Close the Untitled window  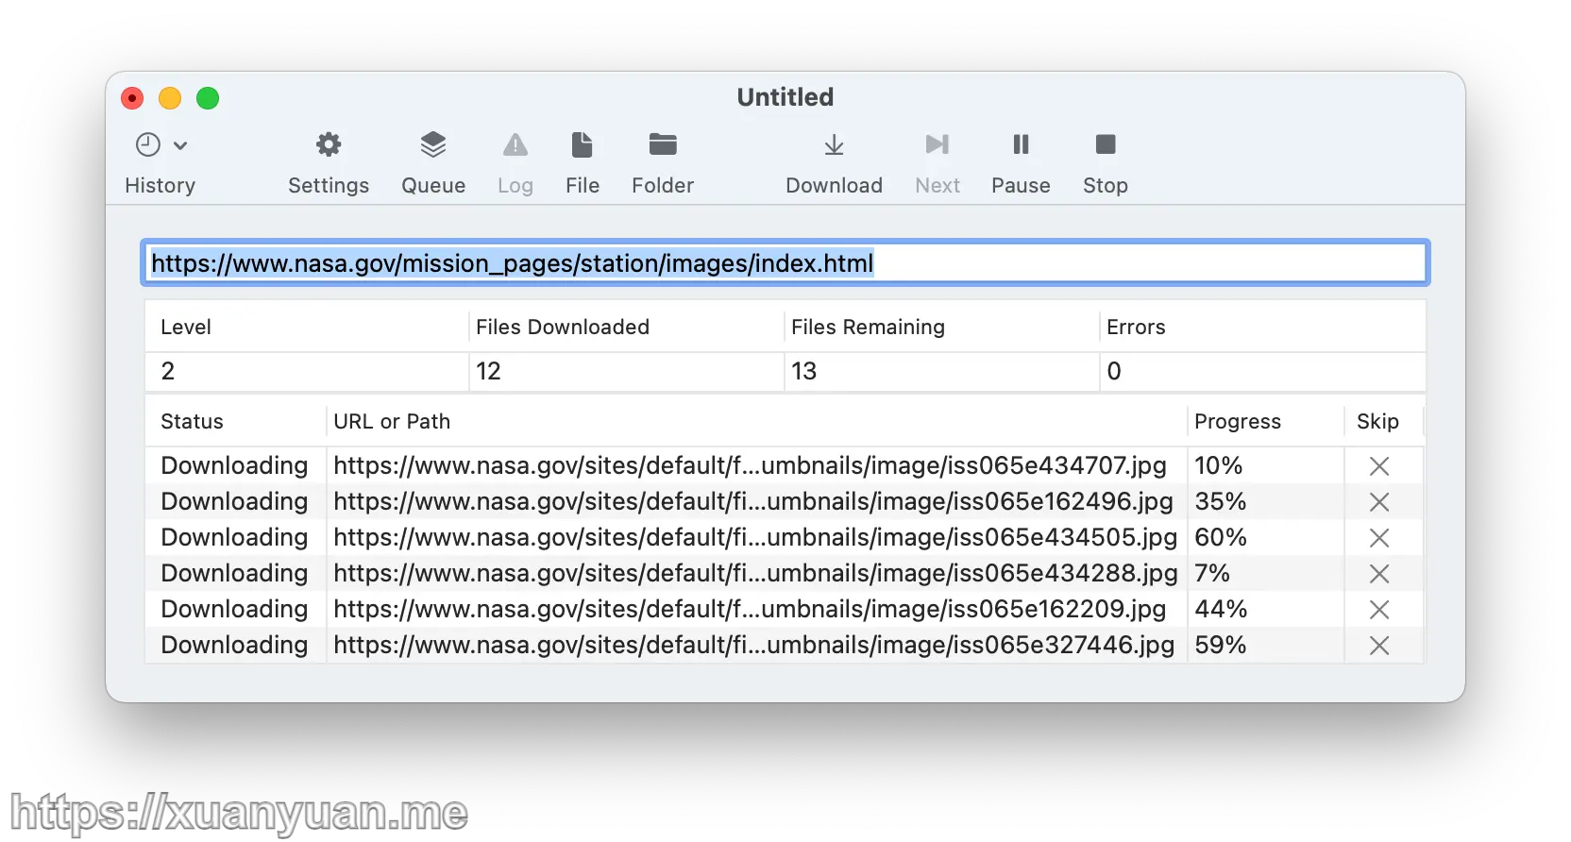tap(132, 98)
